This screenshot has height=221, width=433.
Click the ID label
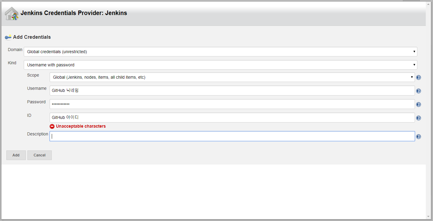[29, 116]
